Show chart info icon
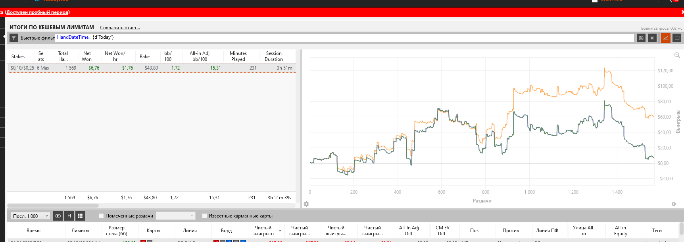 (x=674, y=204)
